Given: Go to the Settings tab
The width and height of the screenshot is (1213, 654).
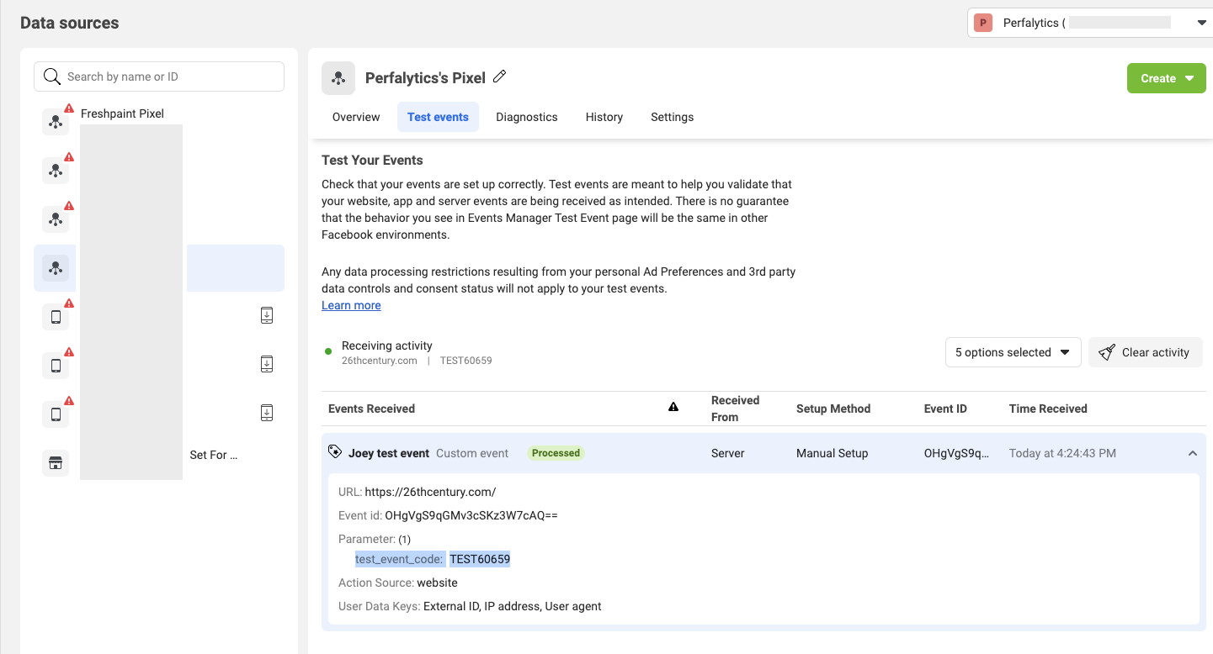Looking at the screenshot, I should (672, 117).
